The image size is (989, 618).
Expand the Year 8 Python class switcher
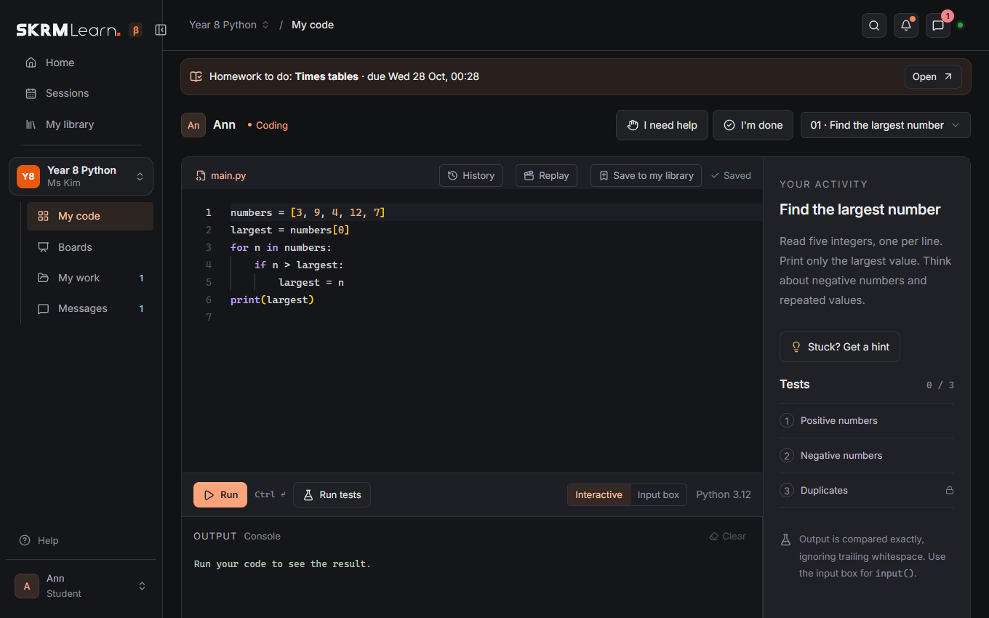[x=81, y=176]
